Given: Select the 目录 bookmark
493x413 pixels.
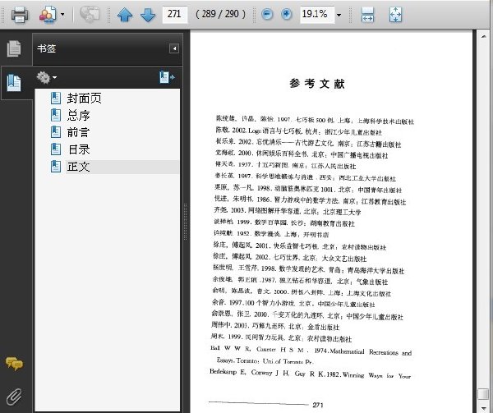Looking at the screenshot, I should (79, 149).
